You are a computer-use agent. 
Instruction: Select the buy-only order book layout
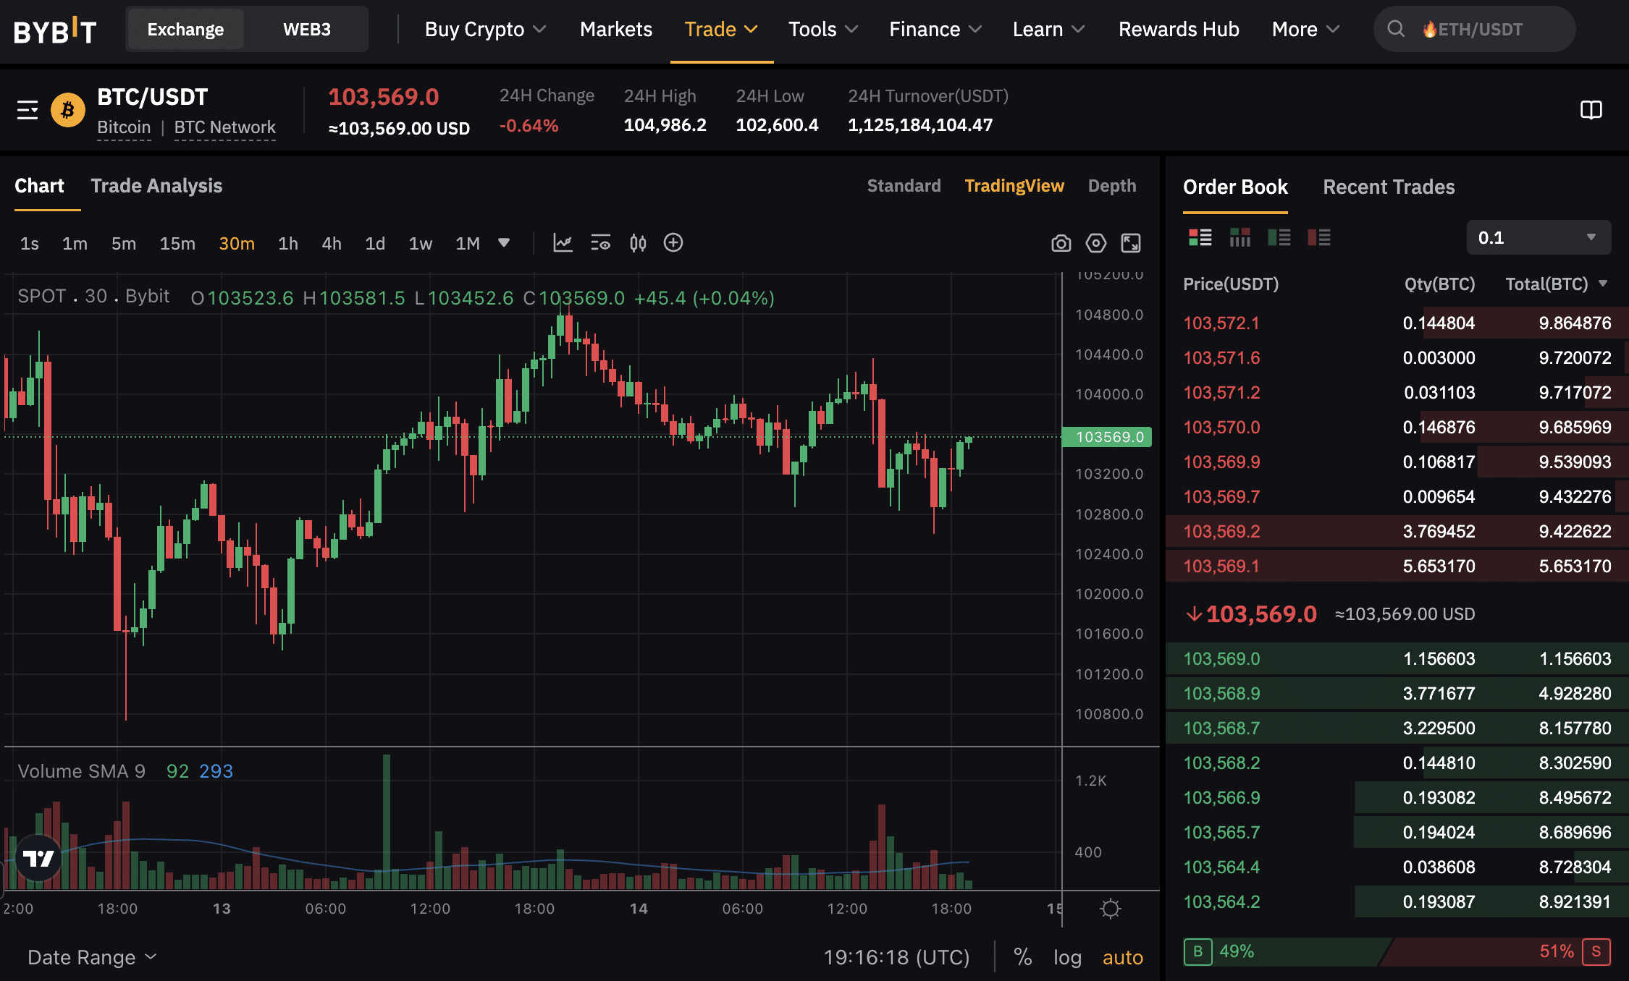click(x=1280, y=237)
